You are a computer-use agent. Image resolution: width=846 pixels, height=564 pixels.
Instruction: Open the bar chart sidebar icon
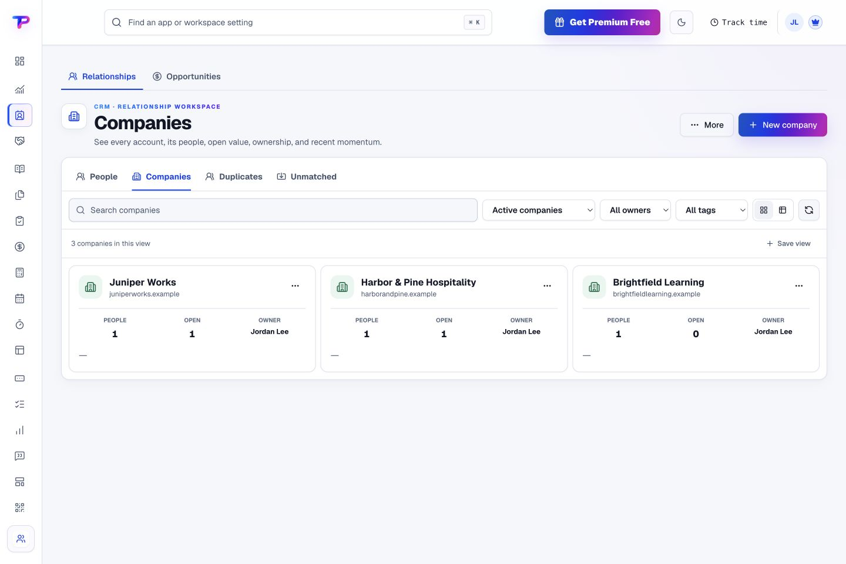click(19, 430)
